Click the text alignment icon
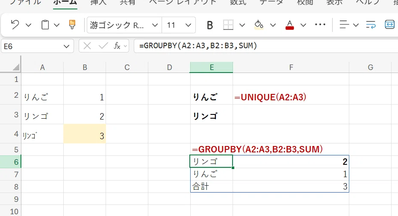The height and width of the screenshot is (216, 398). 344,25
